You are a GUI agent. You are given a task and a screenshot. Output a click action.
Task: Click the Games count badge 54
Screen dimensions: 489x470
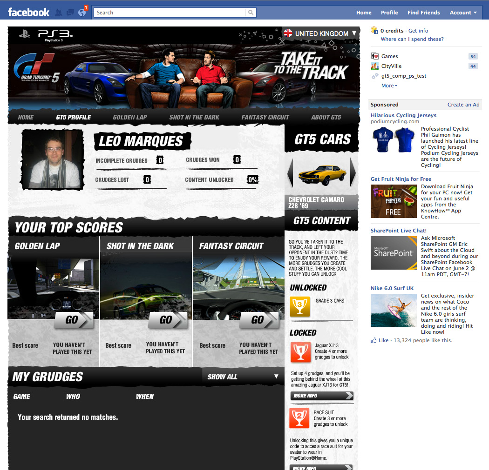(473, 56)
